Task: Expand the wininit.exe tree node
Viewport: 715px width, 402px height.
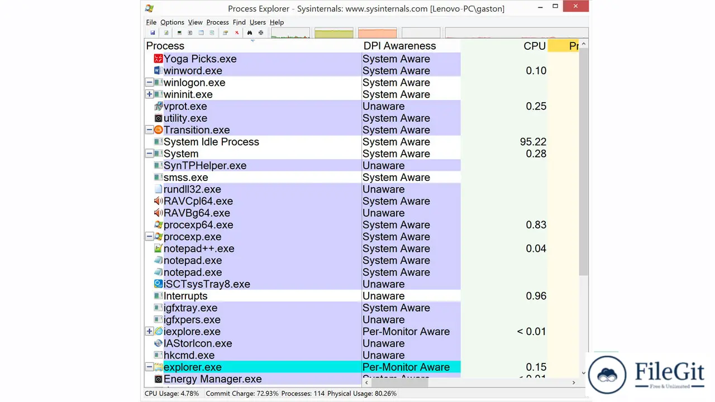Action: pos(149,94)
